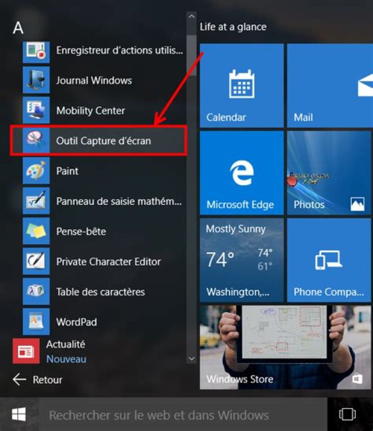Select the Journal Windows label
Screen dimensions: 373x431
coord(94,80)
